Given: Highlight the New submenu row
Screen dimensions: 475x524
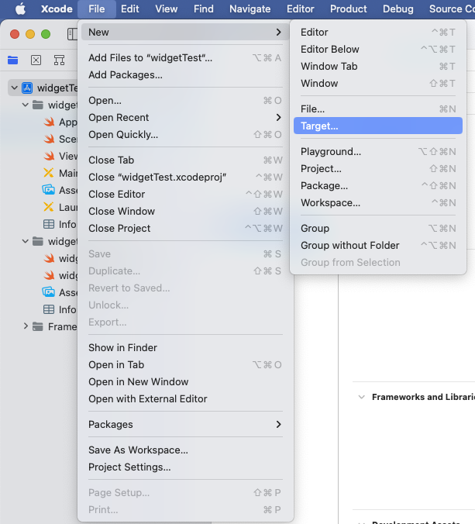Looking at the screenshot, I should tap(185, 32).
